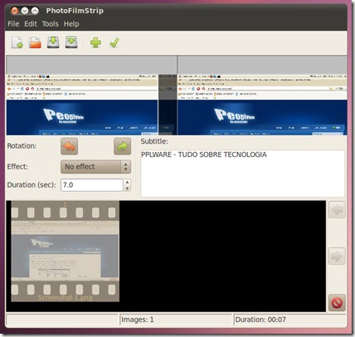This screenshot has height=337, width=355.
Task: Select the Screenshot-1.png filmstrip thumbnail
Action: (66, 252)
